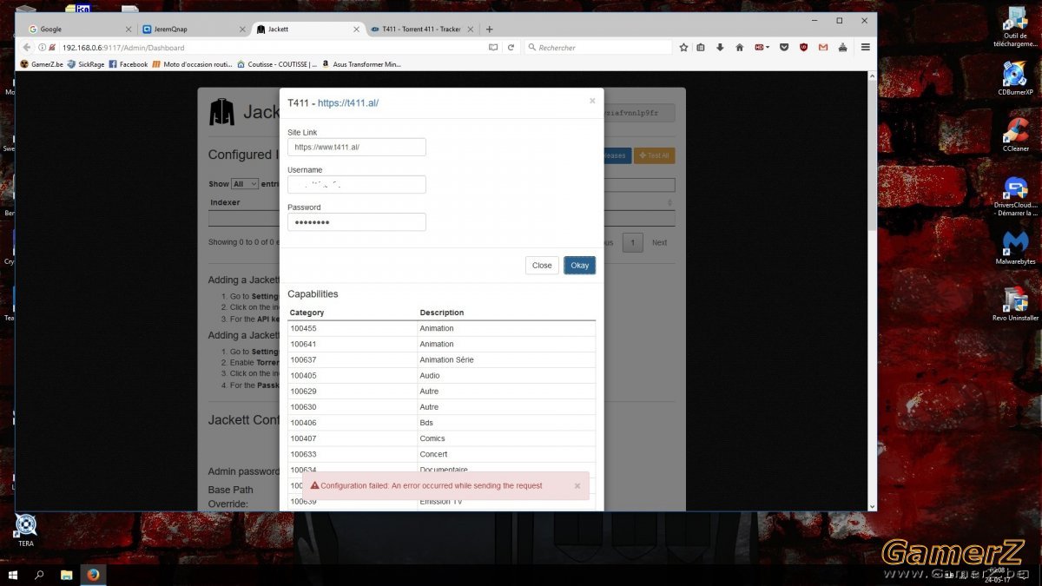Open the SickRage bookmark
Image resolution: width=1042 pixels, height=586 pixels.
pyautogui.click(x=86, y=64)
